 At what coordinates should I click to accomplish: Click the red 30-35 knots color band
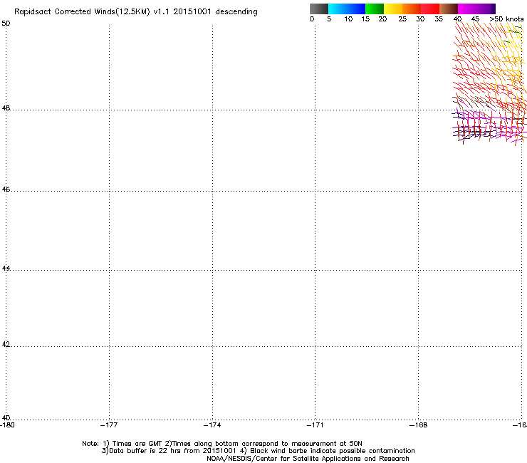pyautogui.click(x=430, y=9)
